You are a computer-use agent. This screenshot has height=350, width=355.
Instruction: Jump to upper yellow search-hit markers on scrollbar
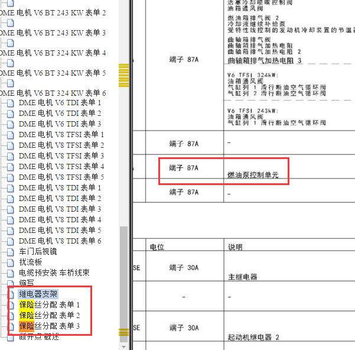124,76
